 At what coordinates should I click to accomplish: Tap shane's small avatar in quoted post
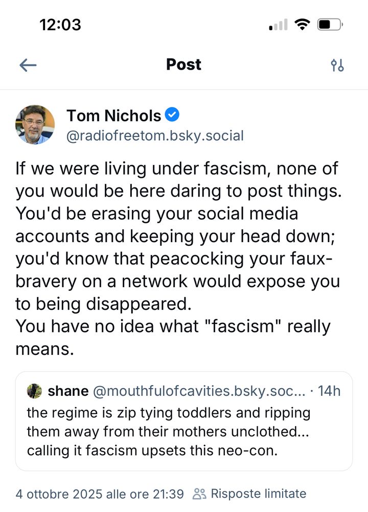34,391
